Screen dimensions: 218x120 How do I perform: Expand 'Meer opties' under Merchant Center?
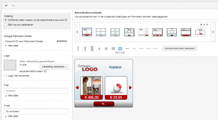click(x=13, y=46)
